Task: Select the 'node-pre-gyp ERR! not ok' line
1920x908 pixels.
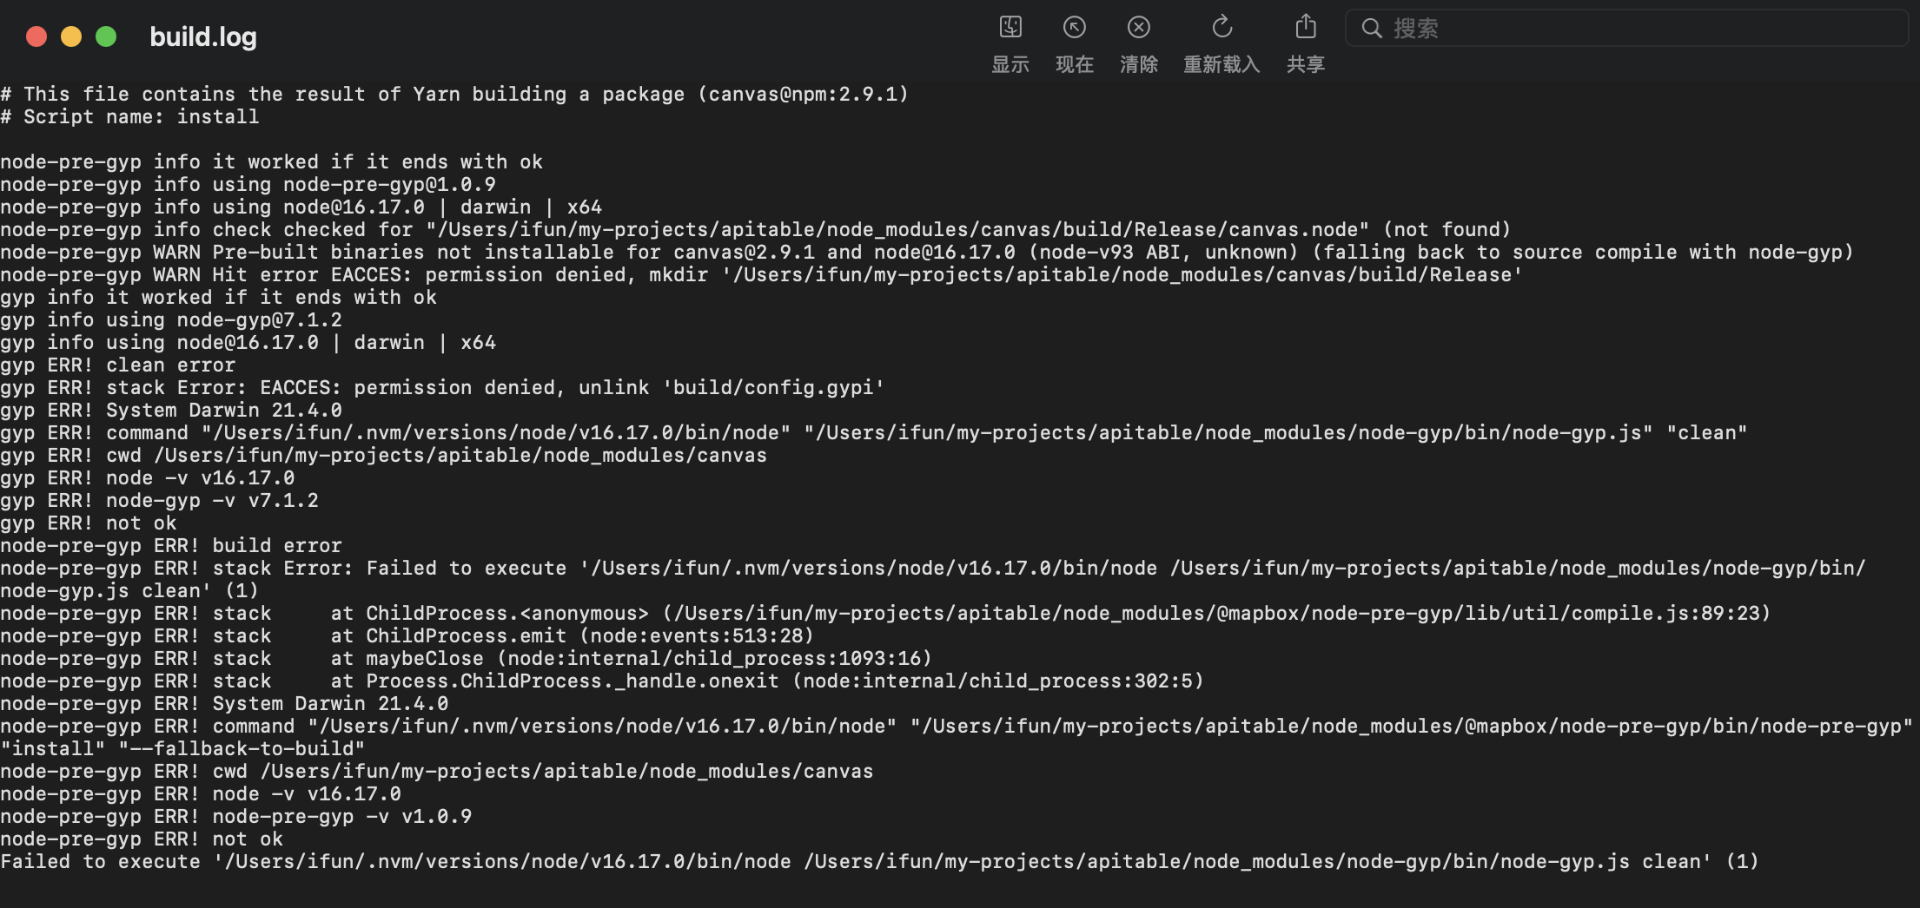Action: click(141, 839)
